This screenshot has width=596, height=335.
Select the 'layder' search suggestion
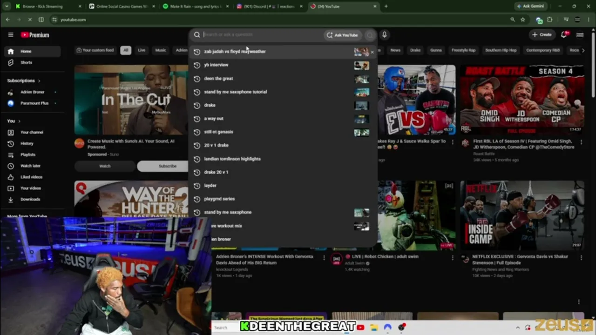283,186
